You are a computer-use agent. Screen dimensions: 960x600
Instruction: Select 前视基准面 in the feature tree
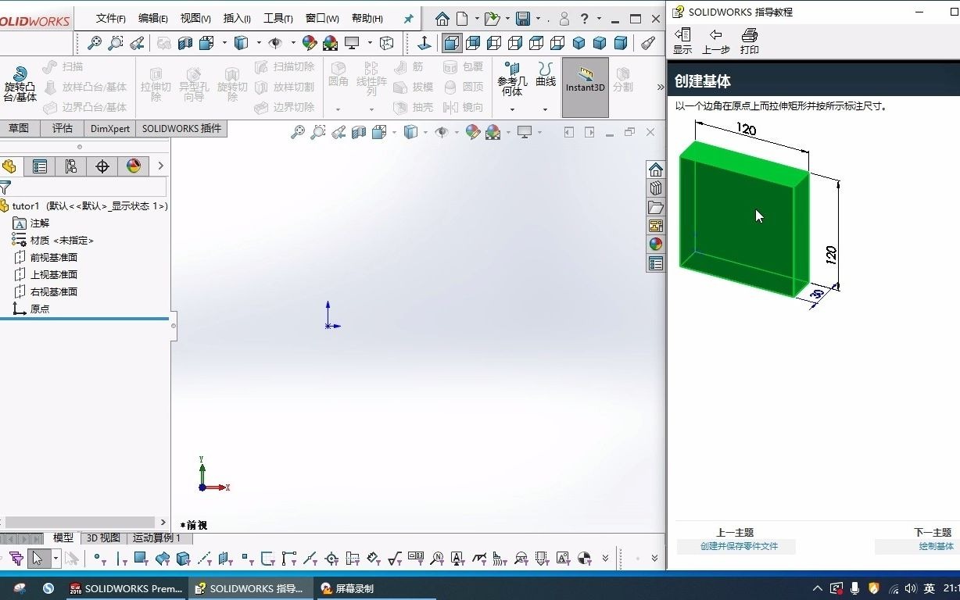[52, 259]
